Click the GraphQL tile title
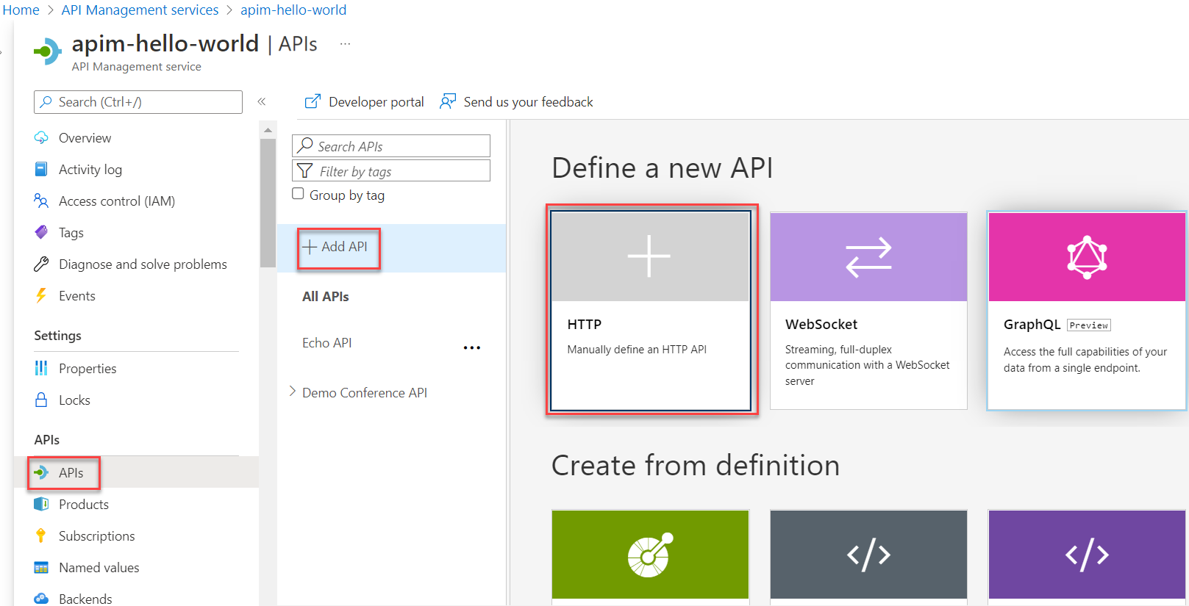Image resolution: width=1189 pixels, height=606 pixels. click(x=1032, y=324)
